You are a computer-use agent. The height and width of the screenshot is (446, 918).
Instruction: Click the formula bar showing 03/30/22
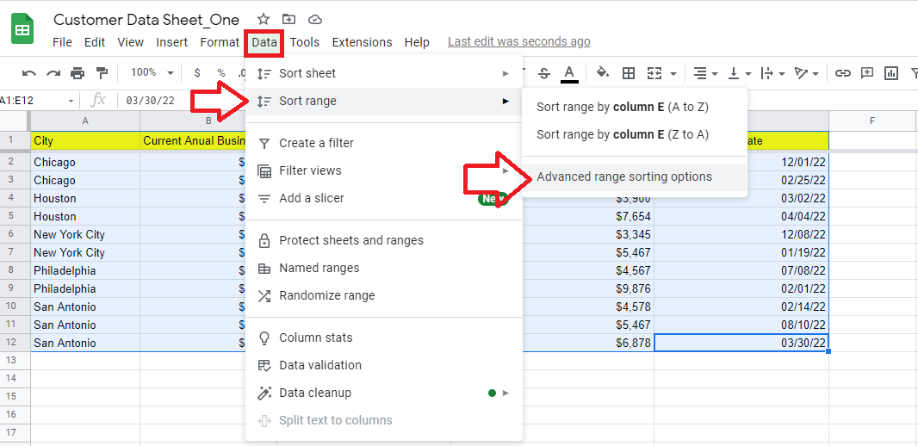point(150,101)
